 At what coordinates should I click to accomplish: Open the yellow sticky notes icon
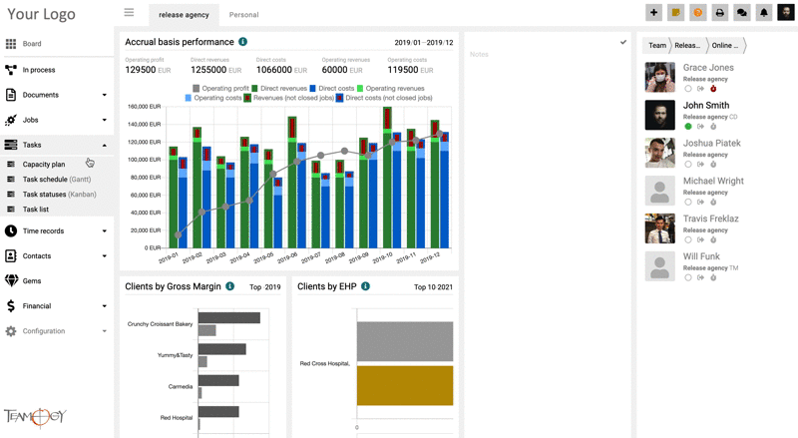675,13
